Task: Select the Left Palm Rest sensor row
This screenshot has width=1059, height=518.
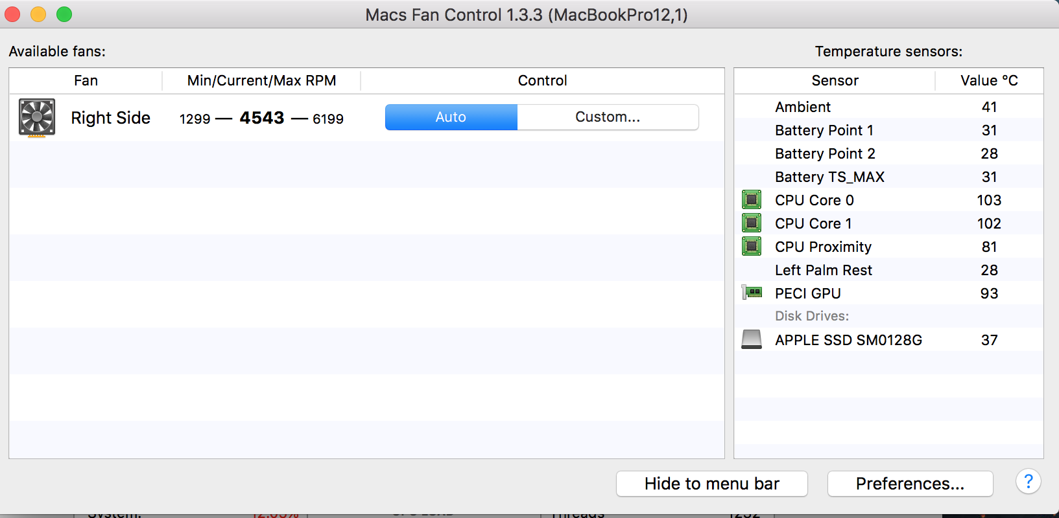Action: point(888,270)
